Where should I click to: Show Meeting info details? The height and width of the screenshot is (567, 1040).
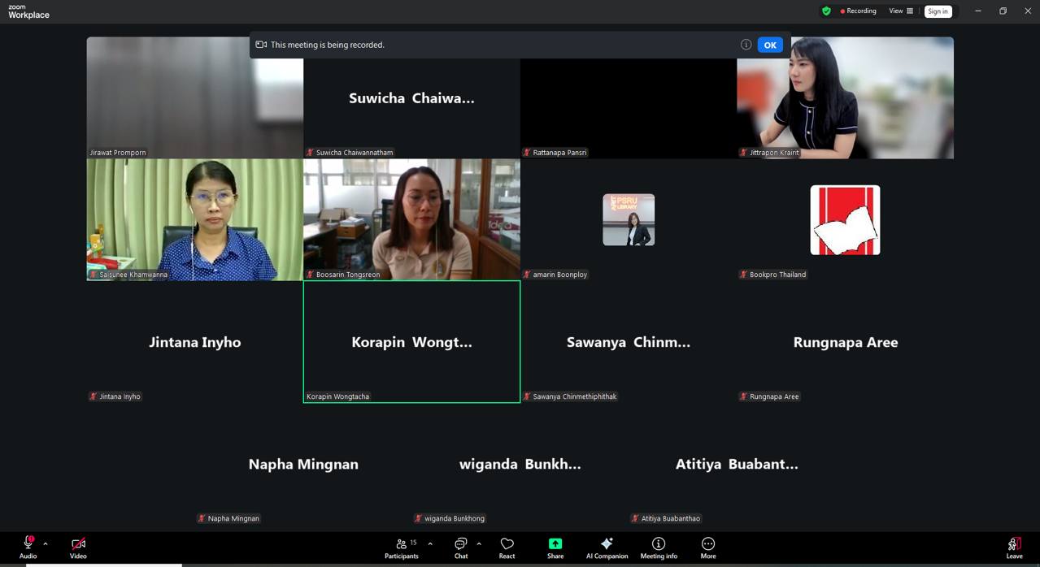click(659, 547)
